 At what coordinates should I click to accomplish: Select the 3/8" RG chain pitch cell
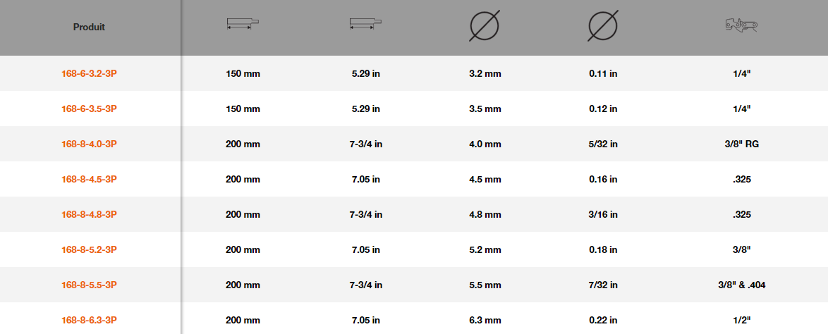742,144
